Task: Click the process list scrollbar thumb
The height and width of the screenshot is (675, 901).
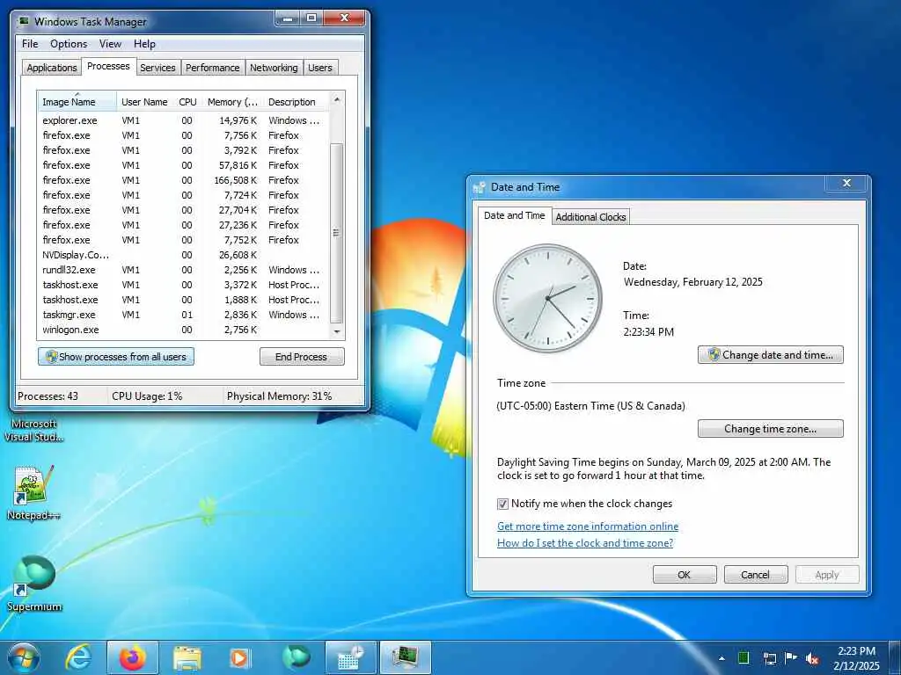Action: click(x=337, y=233)
